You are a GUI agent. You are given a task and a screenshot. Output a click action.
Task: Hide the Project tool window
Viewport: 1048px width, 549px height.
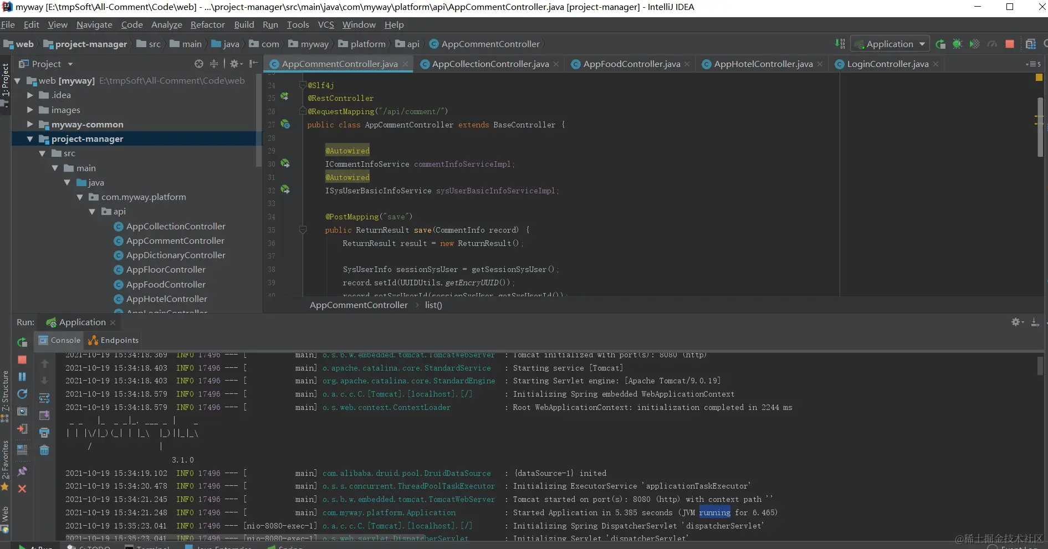click(253, 64)
